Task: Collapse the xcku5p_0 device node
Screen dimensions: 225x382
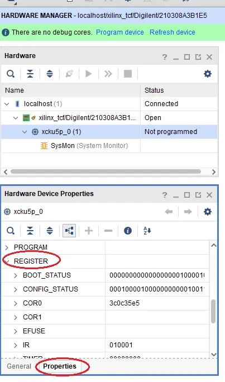Action: coord(25,132)
